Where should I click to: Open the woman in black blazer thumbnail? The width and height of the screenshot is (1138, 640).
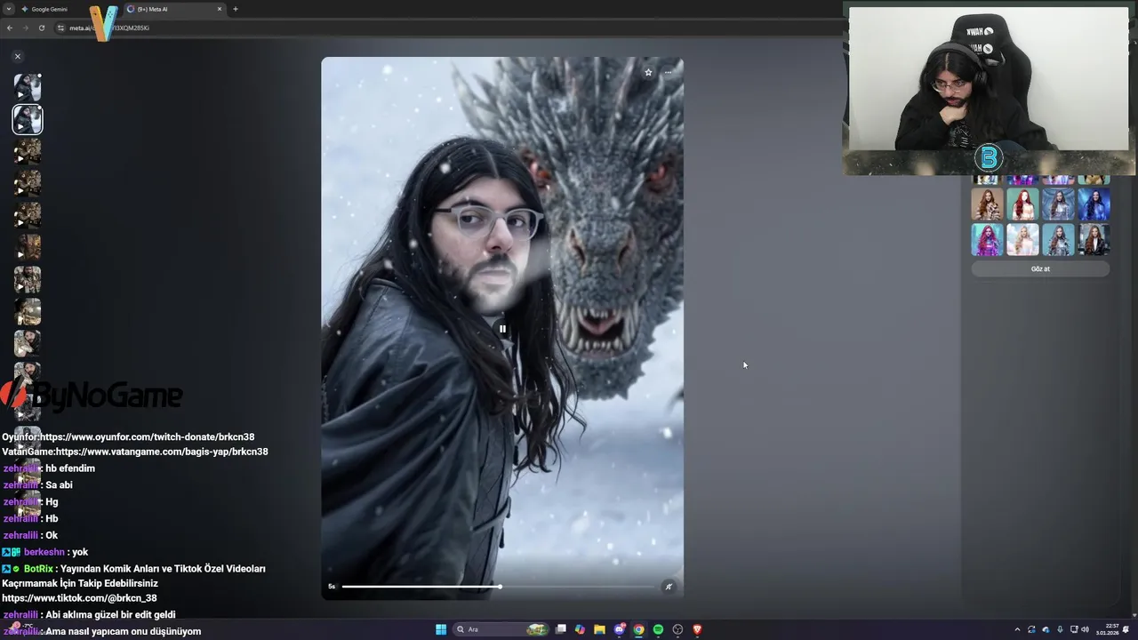(x=1094, y=239)
